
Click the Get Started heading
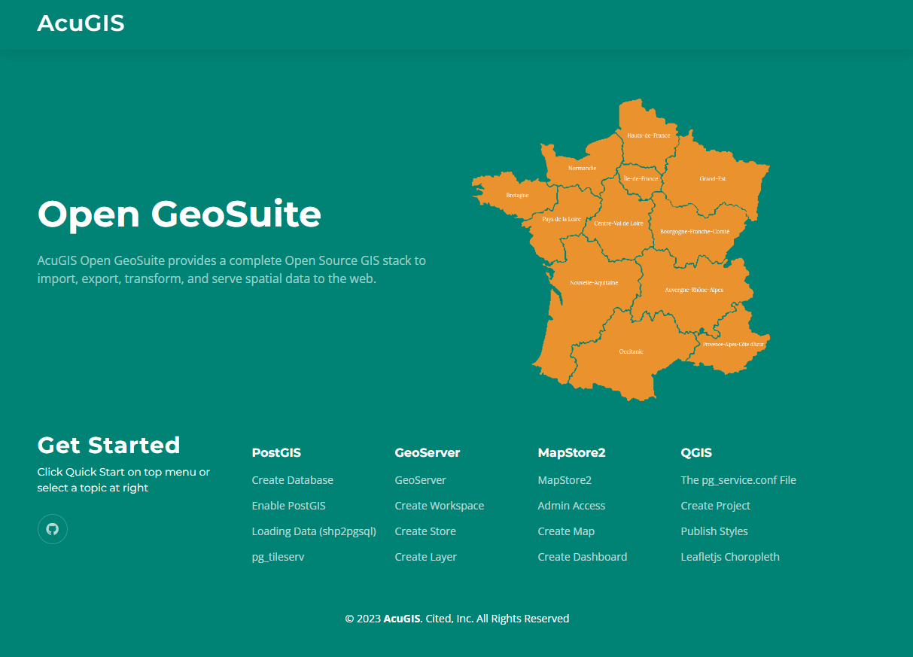(x=109, y=445)
